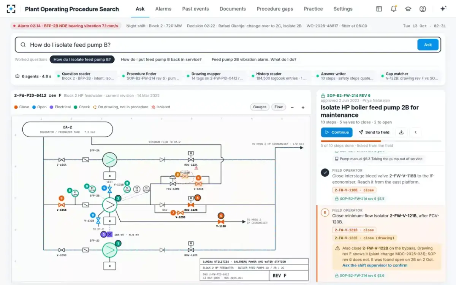
Task: Download the SOP procedure
Action: point(401,132)
